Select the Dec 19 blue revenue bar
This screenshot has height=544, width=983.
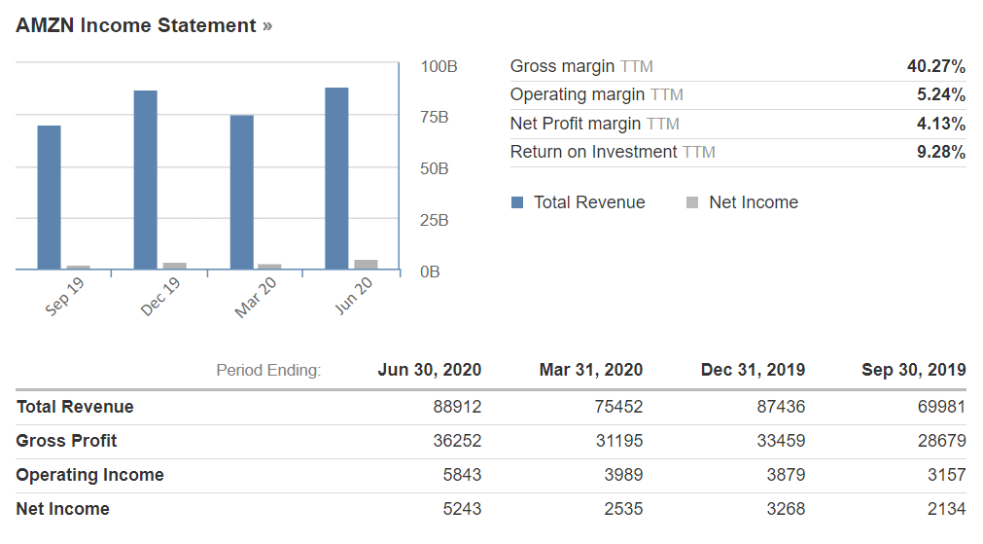coord(146,180)
